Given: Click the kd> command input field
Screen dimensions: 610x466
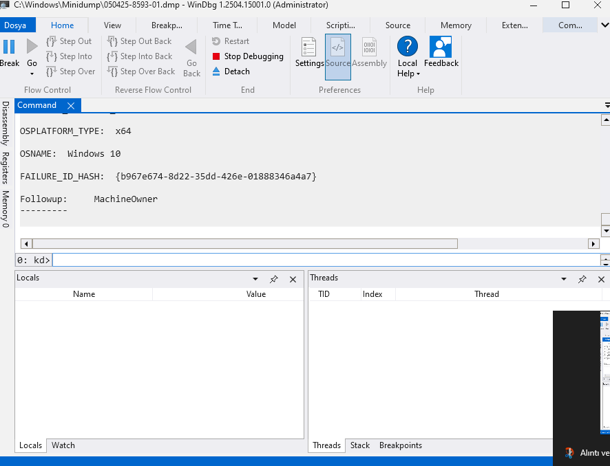Looking at the screenshot, I should point(326,260).
